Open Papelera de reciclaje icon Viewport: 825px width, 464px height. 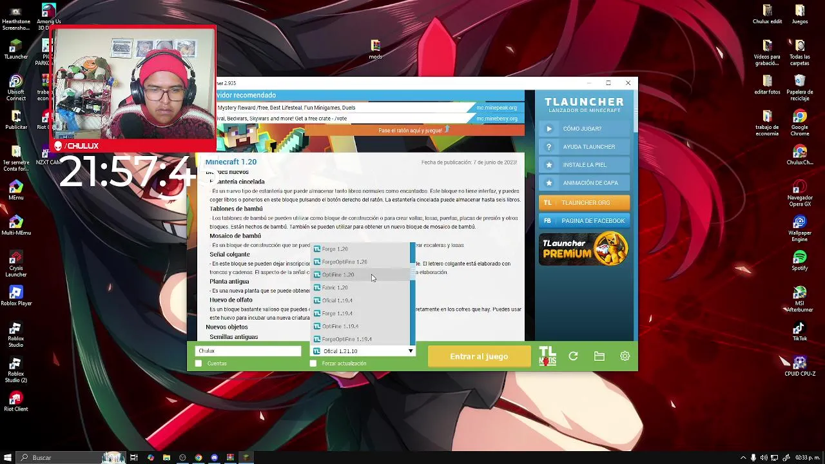800,88
